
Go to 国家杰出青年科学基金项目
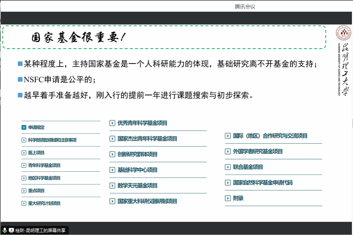point(147,139)
